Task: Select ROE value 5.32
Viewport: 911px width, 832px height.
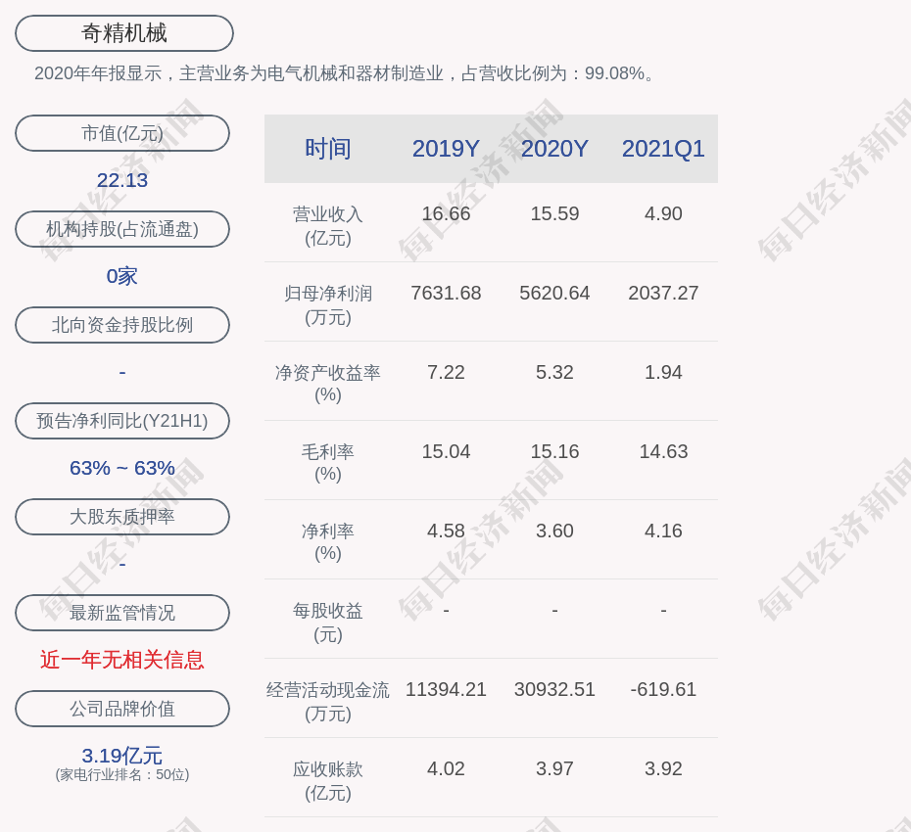Action: tap(554, 372)
